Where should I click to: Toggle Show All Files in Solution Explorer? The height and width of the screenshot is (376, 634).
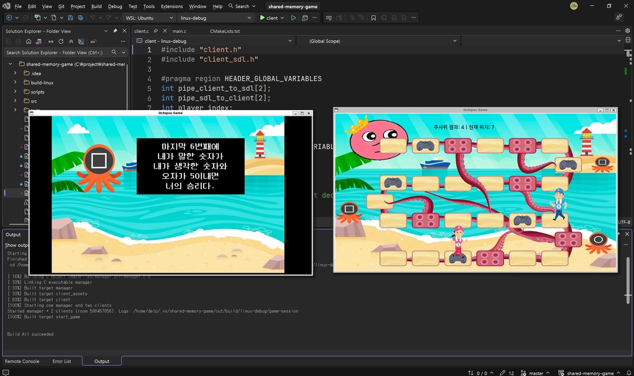pyautogui.click(x=81, y=41)
